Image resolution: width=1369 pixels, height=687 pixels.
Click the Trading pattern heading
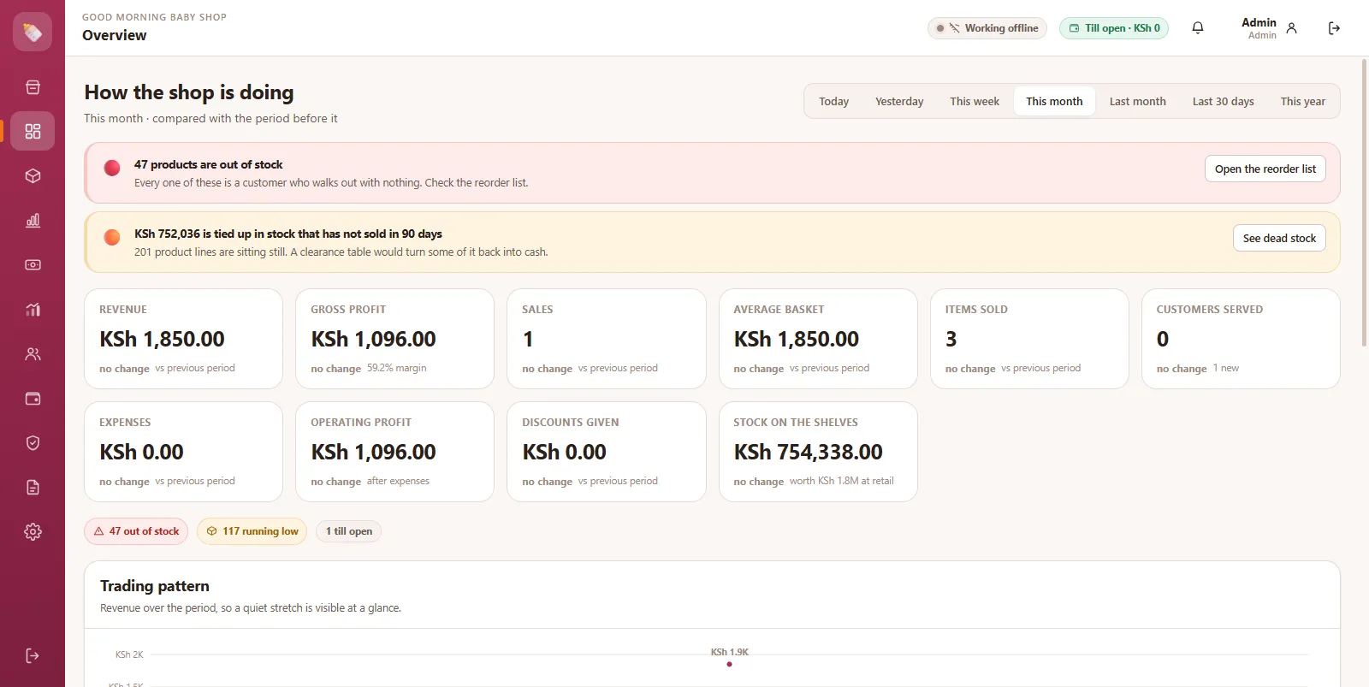coord(155,586)
